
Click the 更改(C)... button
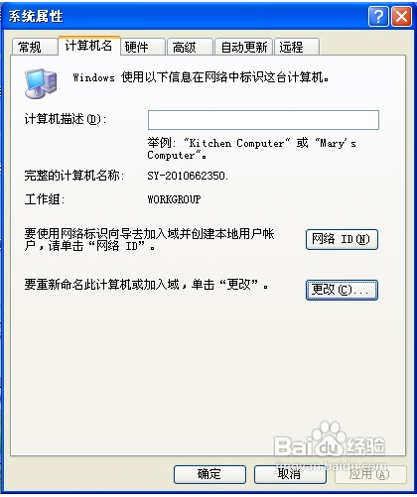pyautogui.click(x=342, y=290)
